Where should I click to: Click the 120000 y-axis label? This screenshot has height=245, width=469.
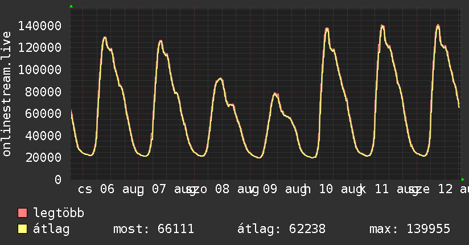pyautogui.click(x=40, y=48)
